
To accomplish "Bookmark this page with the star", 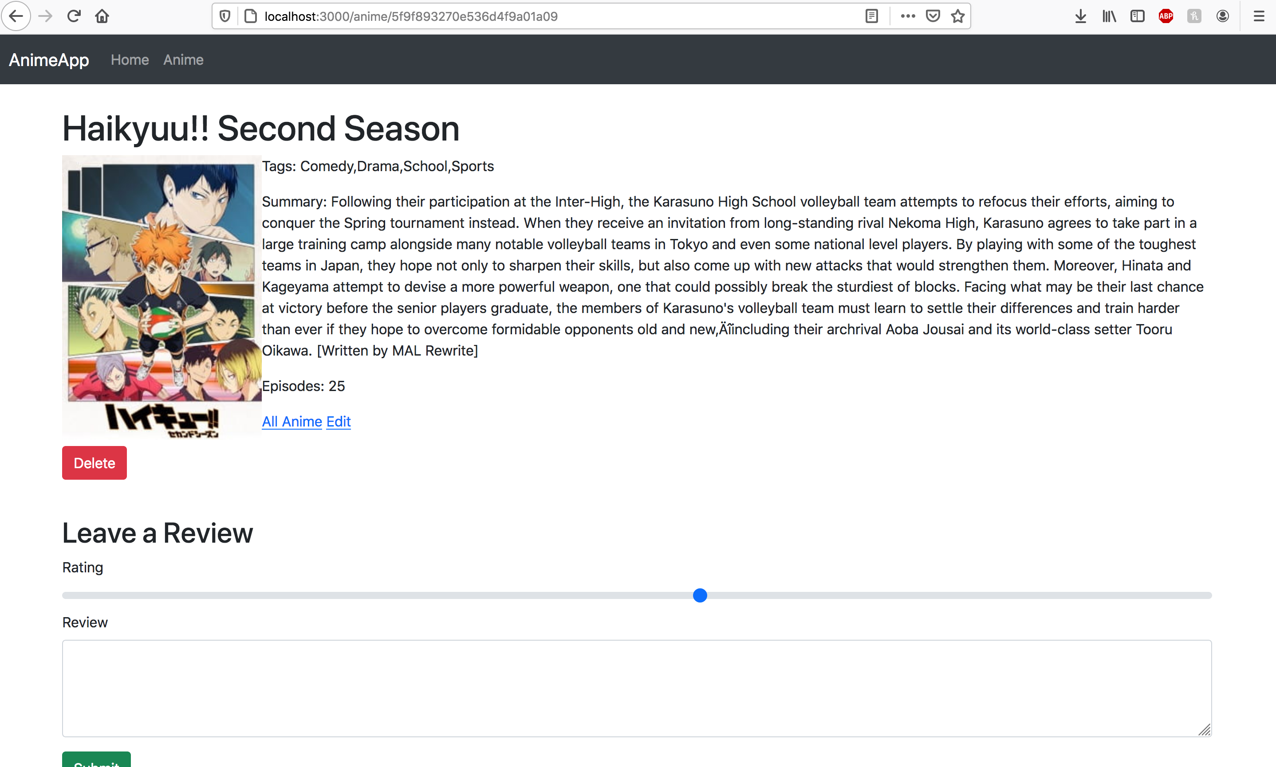I will (x=957, y=16).
